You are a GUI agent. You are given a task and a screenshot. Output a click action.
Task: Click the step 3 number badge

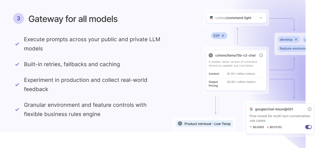[18, 18]
